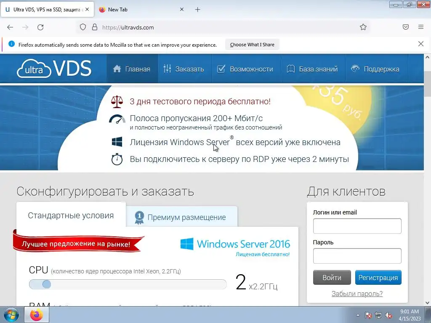
Task: Open the Firefox hamburger menu
Action: pos(421,27)
